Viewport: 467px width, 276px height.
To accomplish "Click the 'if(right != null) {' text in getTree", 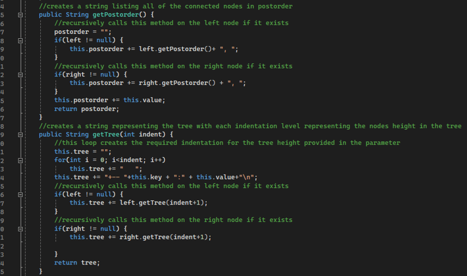I will click(x=91, y=229).
